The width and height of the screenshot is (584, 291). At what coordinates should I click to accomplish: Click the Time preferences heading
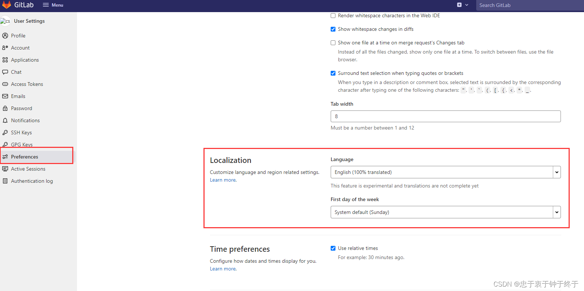tap(240, 249)
